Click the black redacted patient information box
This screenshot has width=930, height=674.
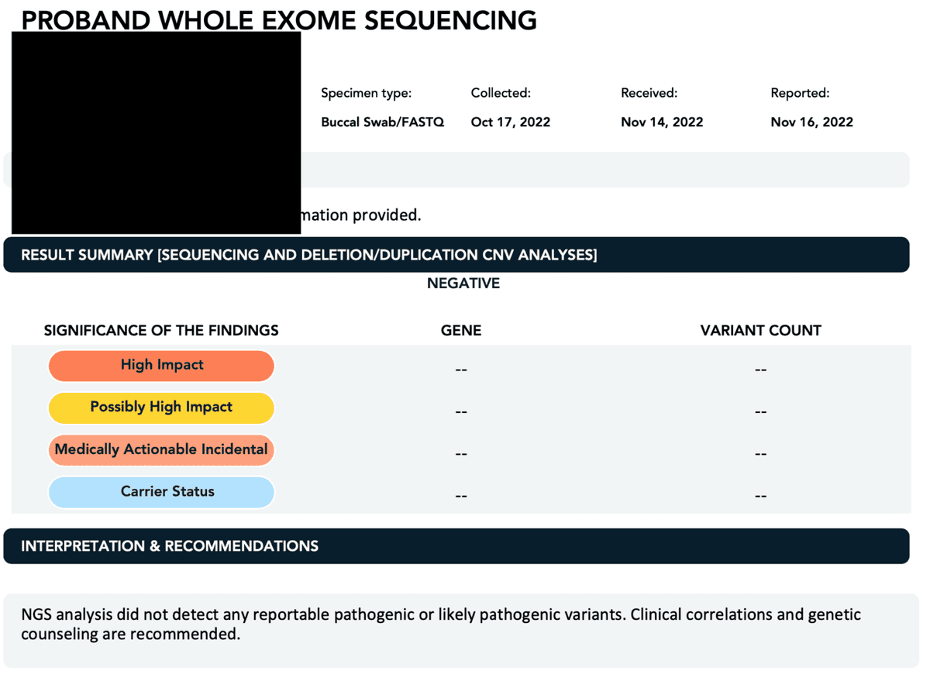pos(156,132)
